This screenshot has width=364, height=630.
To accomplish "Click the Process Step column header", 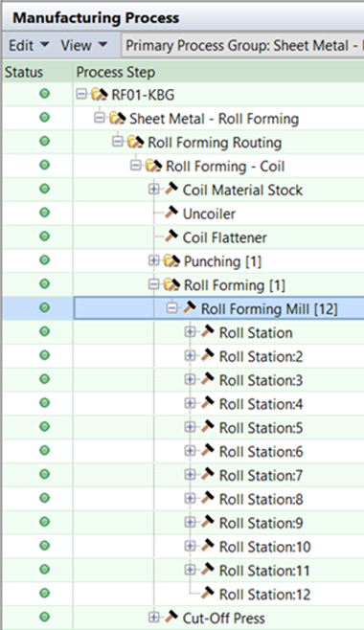I will click(116, 73).
